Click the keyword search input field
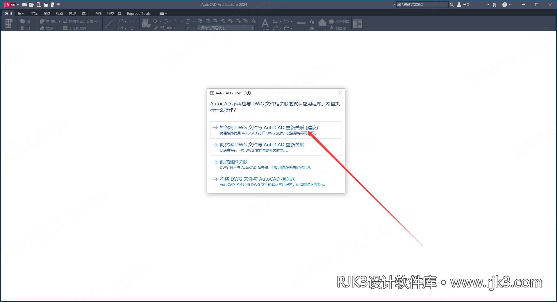The width and height of the screenshot is (557, 302). [422, 5]
